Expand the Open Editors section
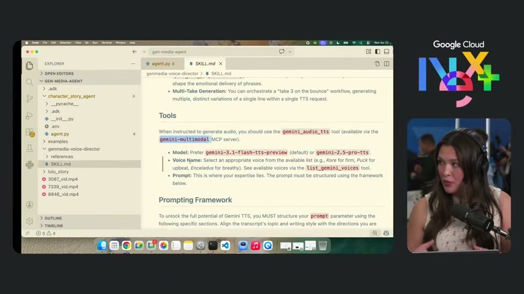 [x=59, y=73]
